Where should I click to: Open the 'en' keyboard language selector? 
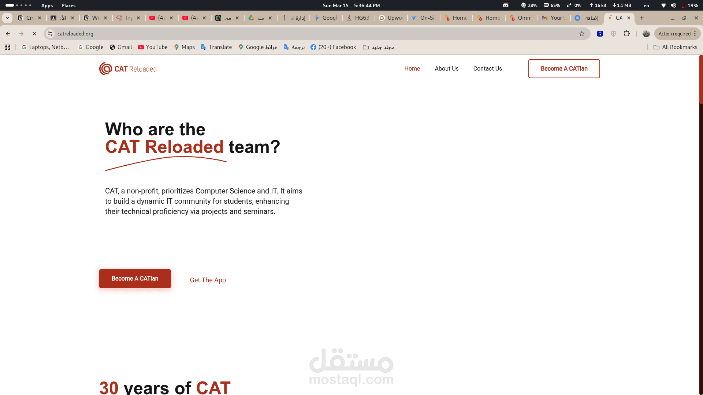[646, 5]
